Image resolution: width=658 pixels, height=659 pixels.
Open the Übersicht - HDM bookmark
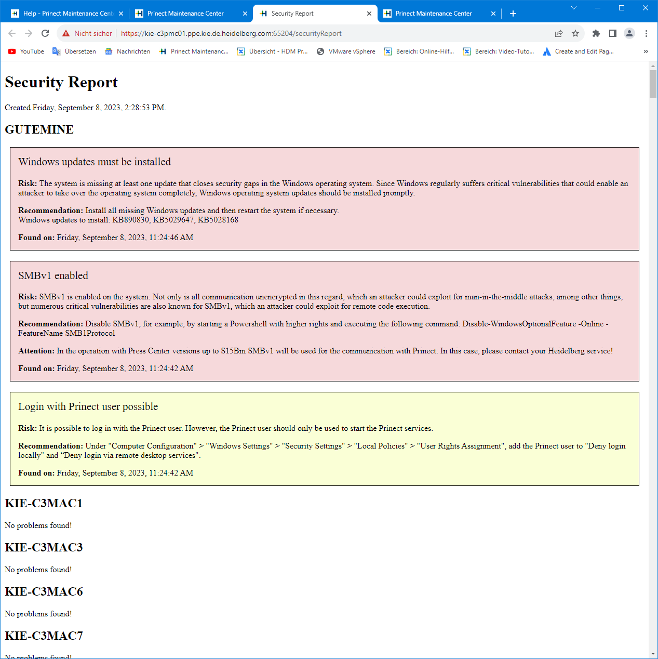272,51
